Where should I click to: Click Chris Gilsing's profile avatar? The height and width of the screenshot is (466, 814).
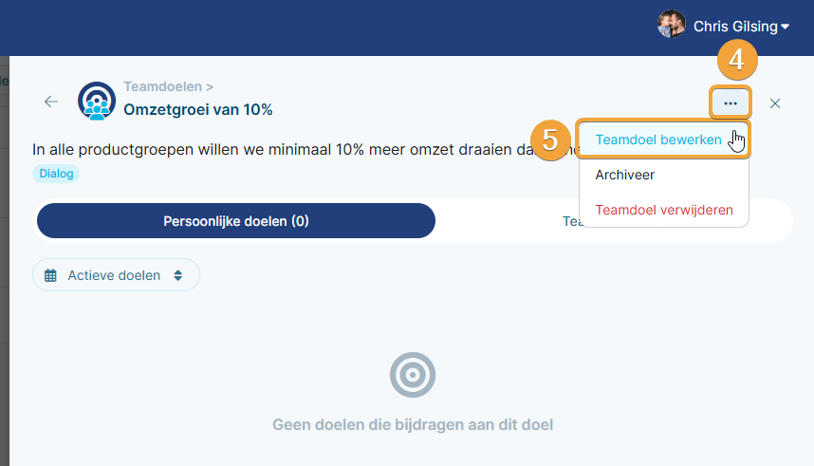[672, 25]
